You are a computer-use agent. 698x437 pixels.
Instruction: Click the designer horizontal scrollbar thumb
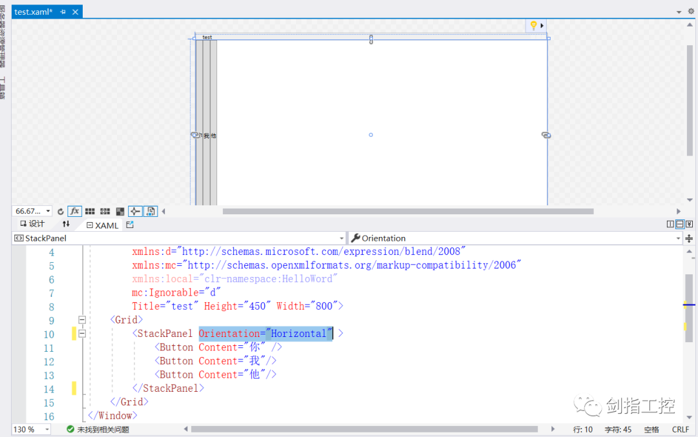pyautogui.click(x=408, y=212)
